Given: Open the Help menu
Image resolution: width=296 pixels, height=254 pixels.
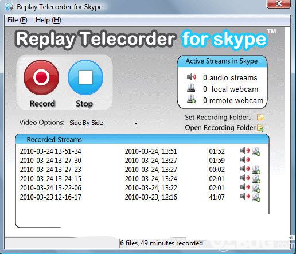Looking at the screenshot, I should [x=48, y=20].
